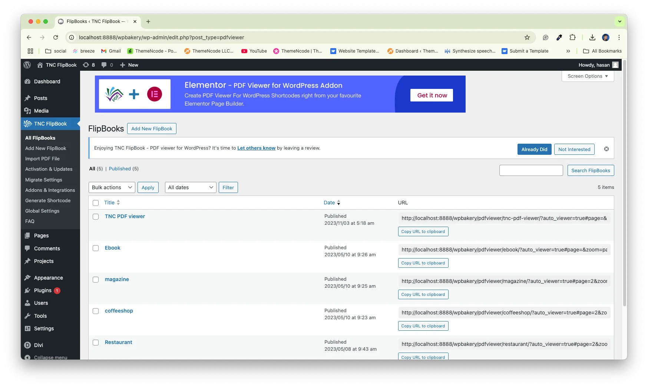Tick the checkbox for Ebook flipbook
The image size is (648, 387).
pyautogui.click(x=96, y=248)
